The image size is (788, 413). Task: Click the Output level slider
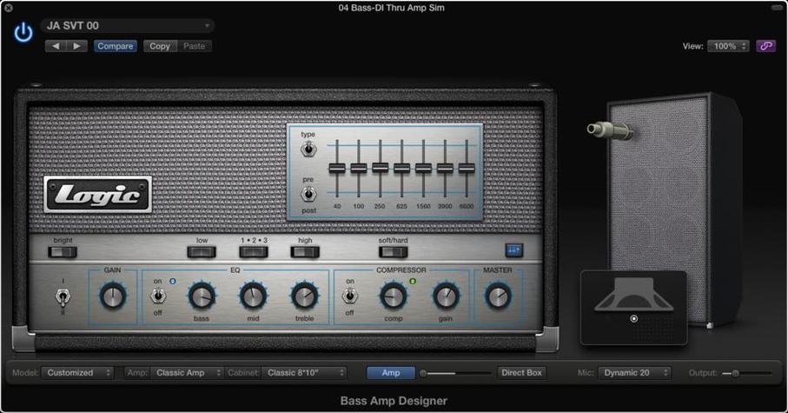pos(746,373)
